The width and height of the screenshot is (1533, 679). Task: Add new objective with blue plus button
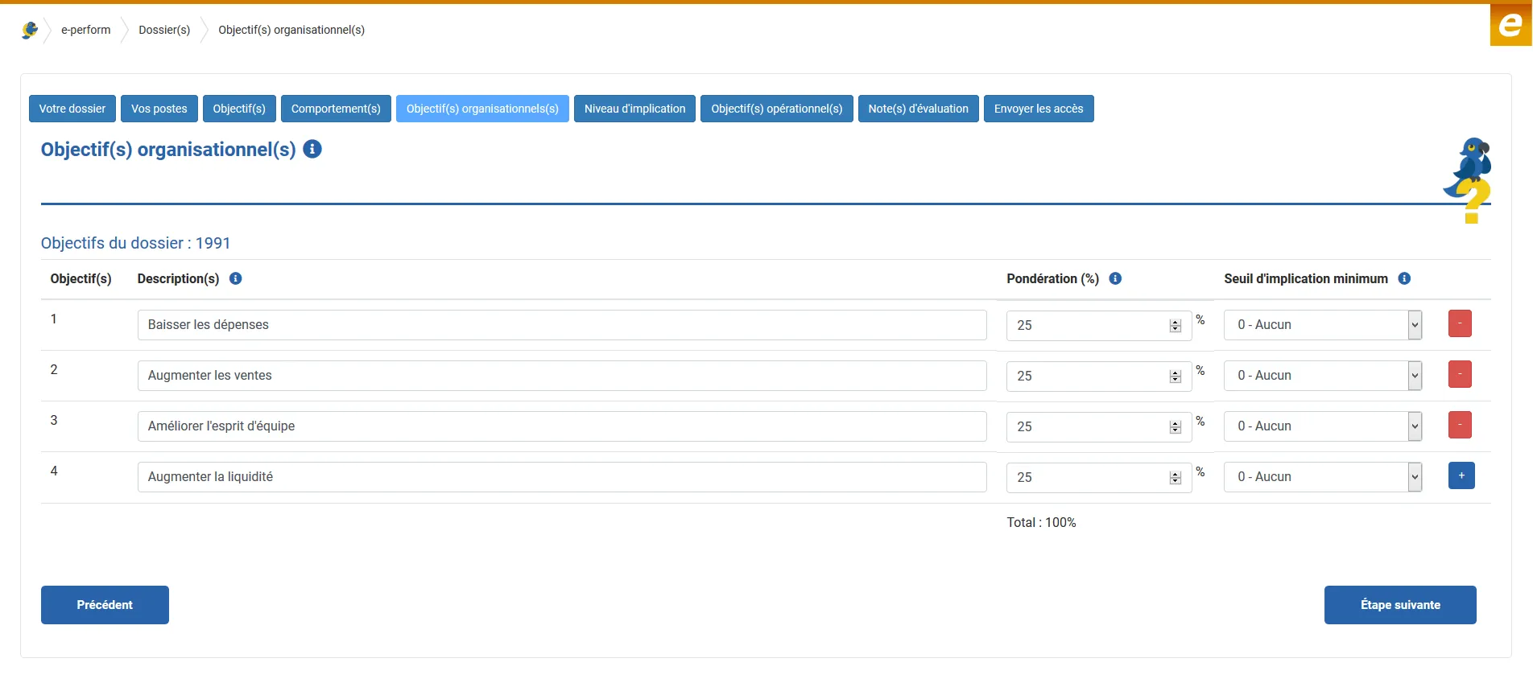(x=1461, y=475)
